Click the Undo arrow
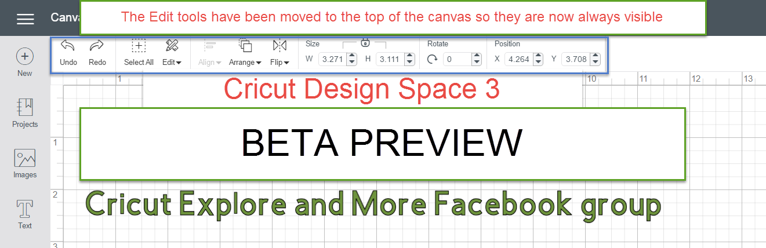The image size is (766, 248). pyautogui.click(x=68, y=52)
